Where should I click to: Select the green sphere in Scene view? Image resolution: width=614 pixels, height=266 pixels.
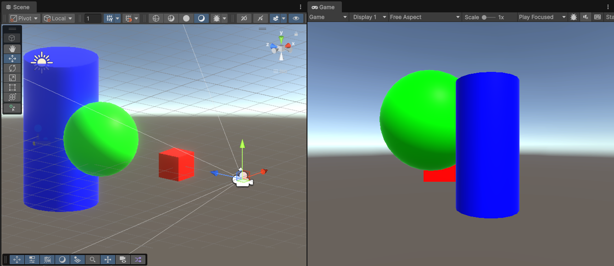coord(101,139)
